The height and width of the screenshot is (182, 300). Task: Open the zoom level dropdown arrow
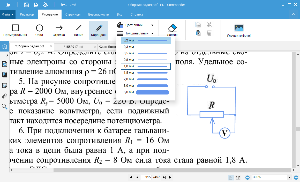click(x=289, y=177)
